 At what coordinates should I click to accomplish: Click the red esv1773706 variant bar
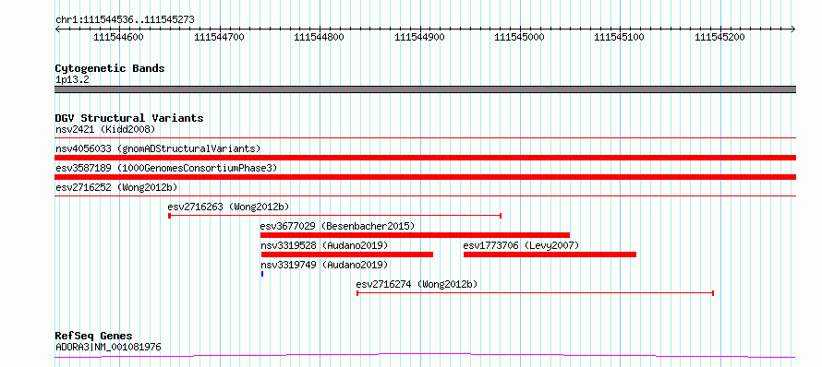[550, 255]
